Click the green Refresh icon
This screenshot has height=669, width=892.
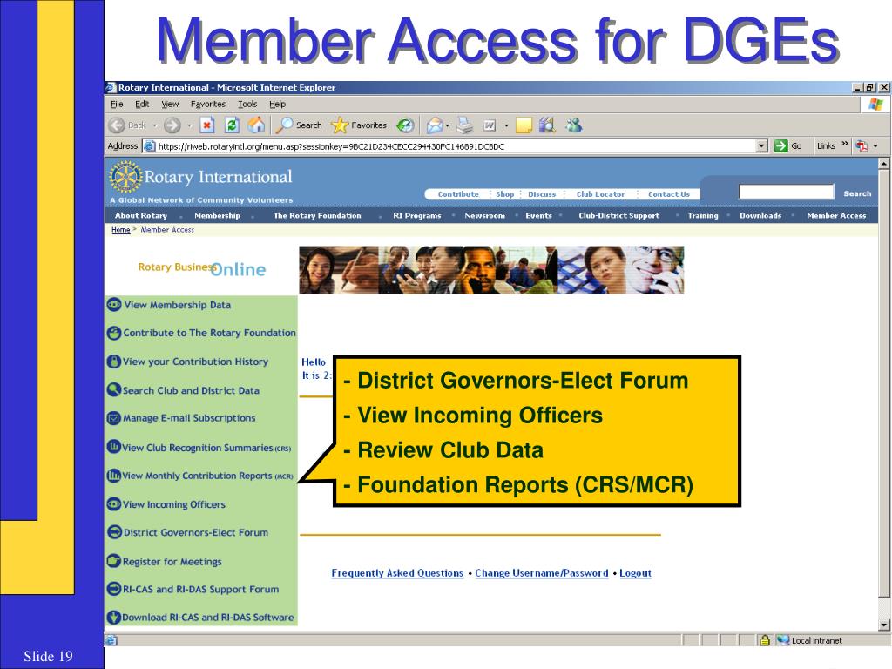point(232,125)
